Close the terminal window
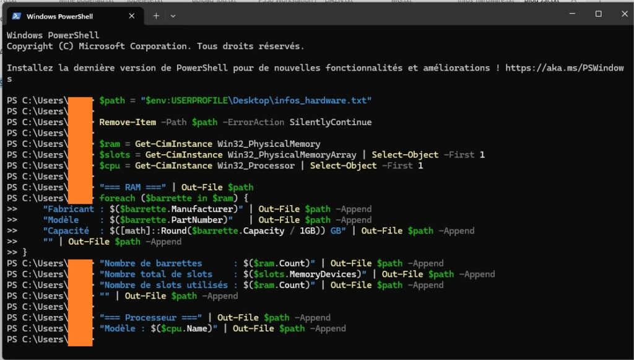This screenshot has width=634, height=360. pos(624,14)
